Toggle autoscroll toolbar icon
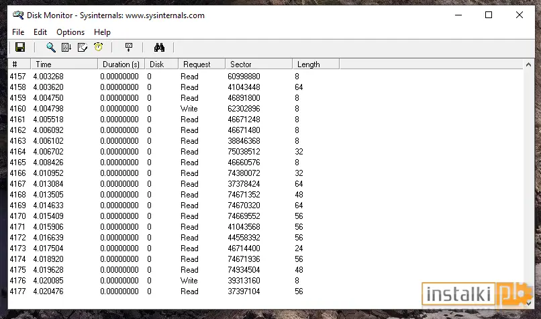Viewport: 541px width, 319px height. click(66, 47)
